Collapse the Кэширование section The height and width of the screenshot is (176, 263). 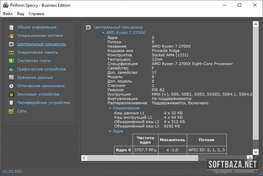tap(110, 108)
